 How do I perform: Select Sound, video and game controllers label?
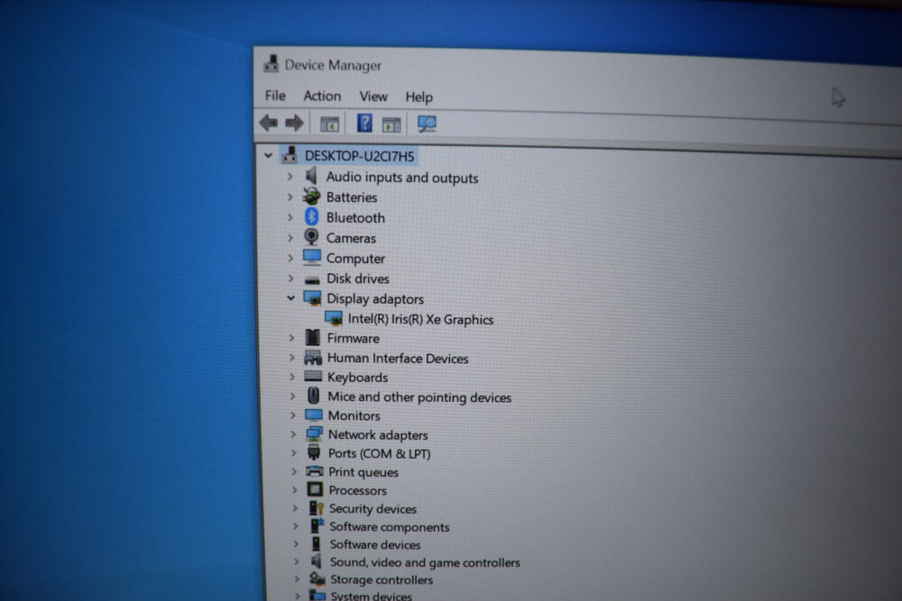pyautogui.click(x=425, y=562)
